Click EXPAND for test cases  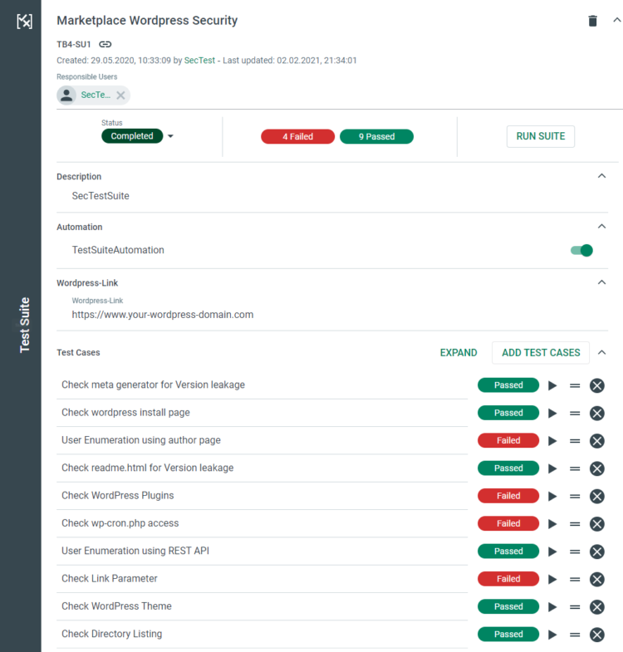click(x=459, y=353)
